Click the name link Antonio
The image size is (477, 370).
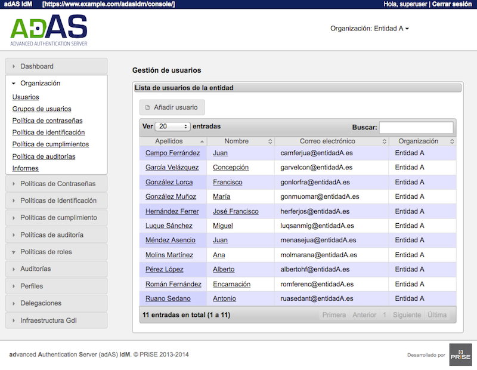225,298
